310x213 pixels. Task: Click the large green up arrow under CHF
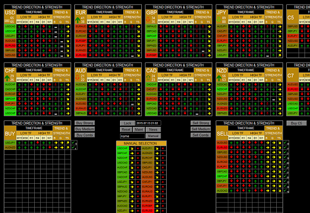pos(7,78)
